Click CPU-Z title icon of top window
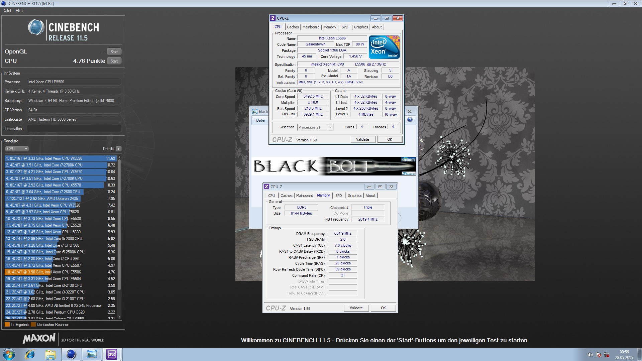The width and height of the screenshot is (642, 361). 273,18
